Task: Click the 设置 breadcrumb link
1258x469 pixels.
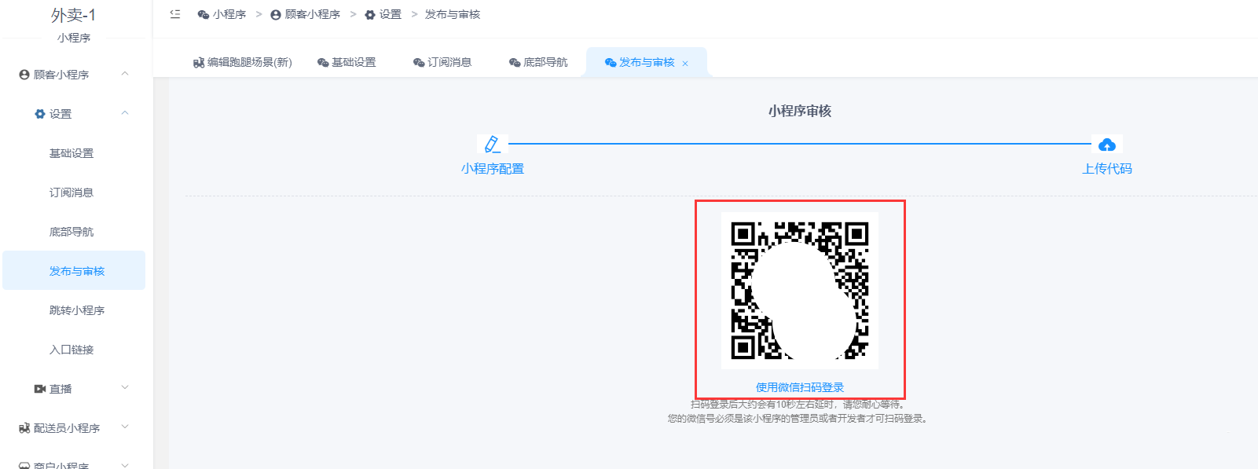Action: tap(391, 15)
